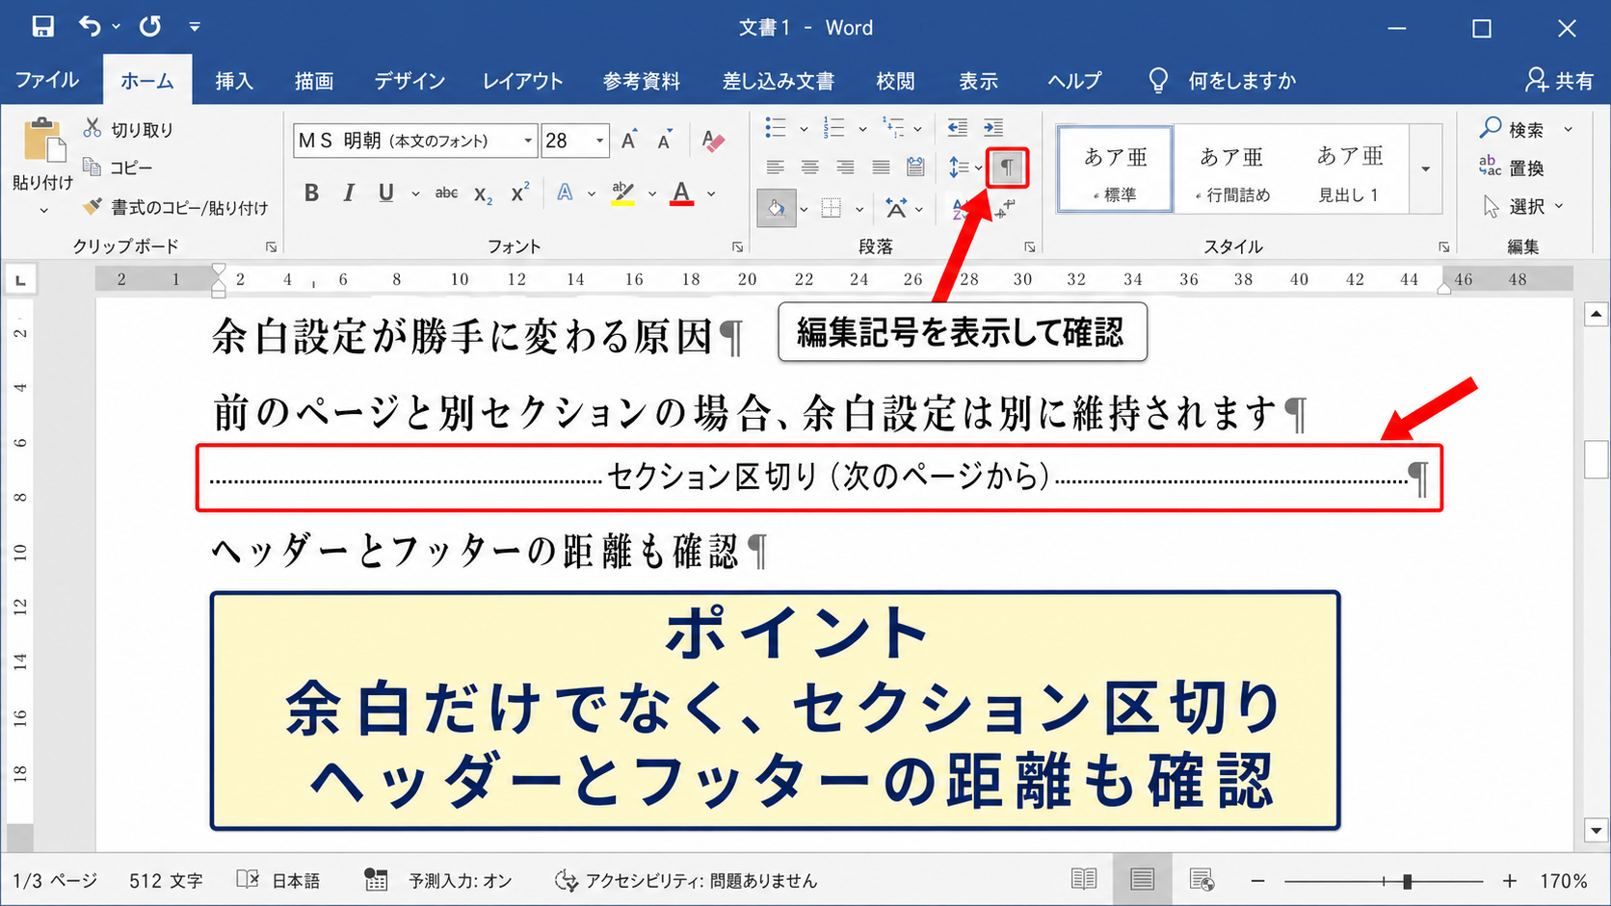Toggle subscript formatting

pyautogui.click(x=484, y=194)
